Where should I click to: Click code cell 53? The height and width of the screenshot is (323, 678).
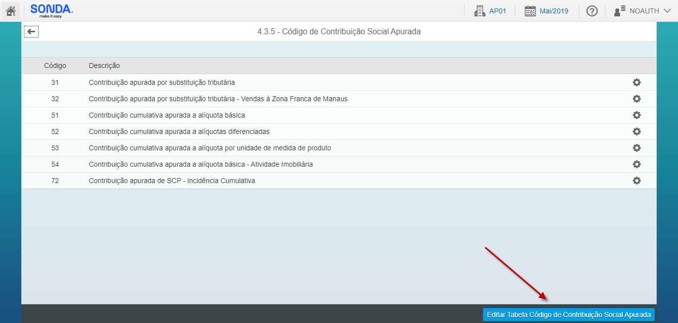(55, 148)
